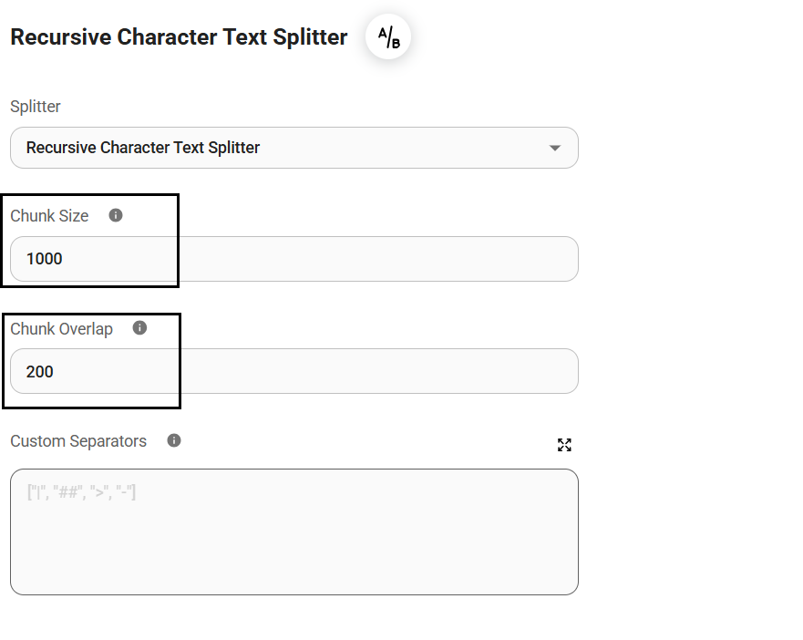Click the Chunk Size label text
The height and width of the screenshot is (640, 803).
49,216
